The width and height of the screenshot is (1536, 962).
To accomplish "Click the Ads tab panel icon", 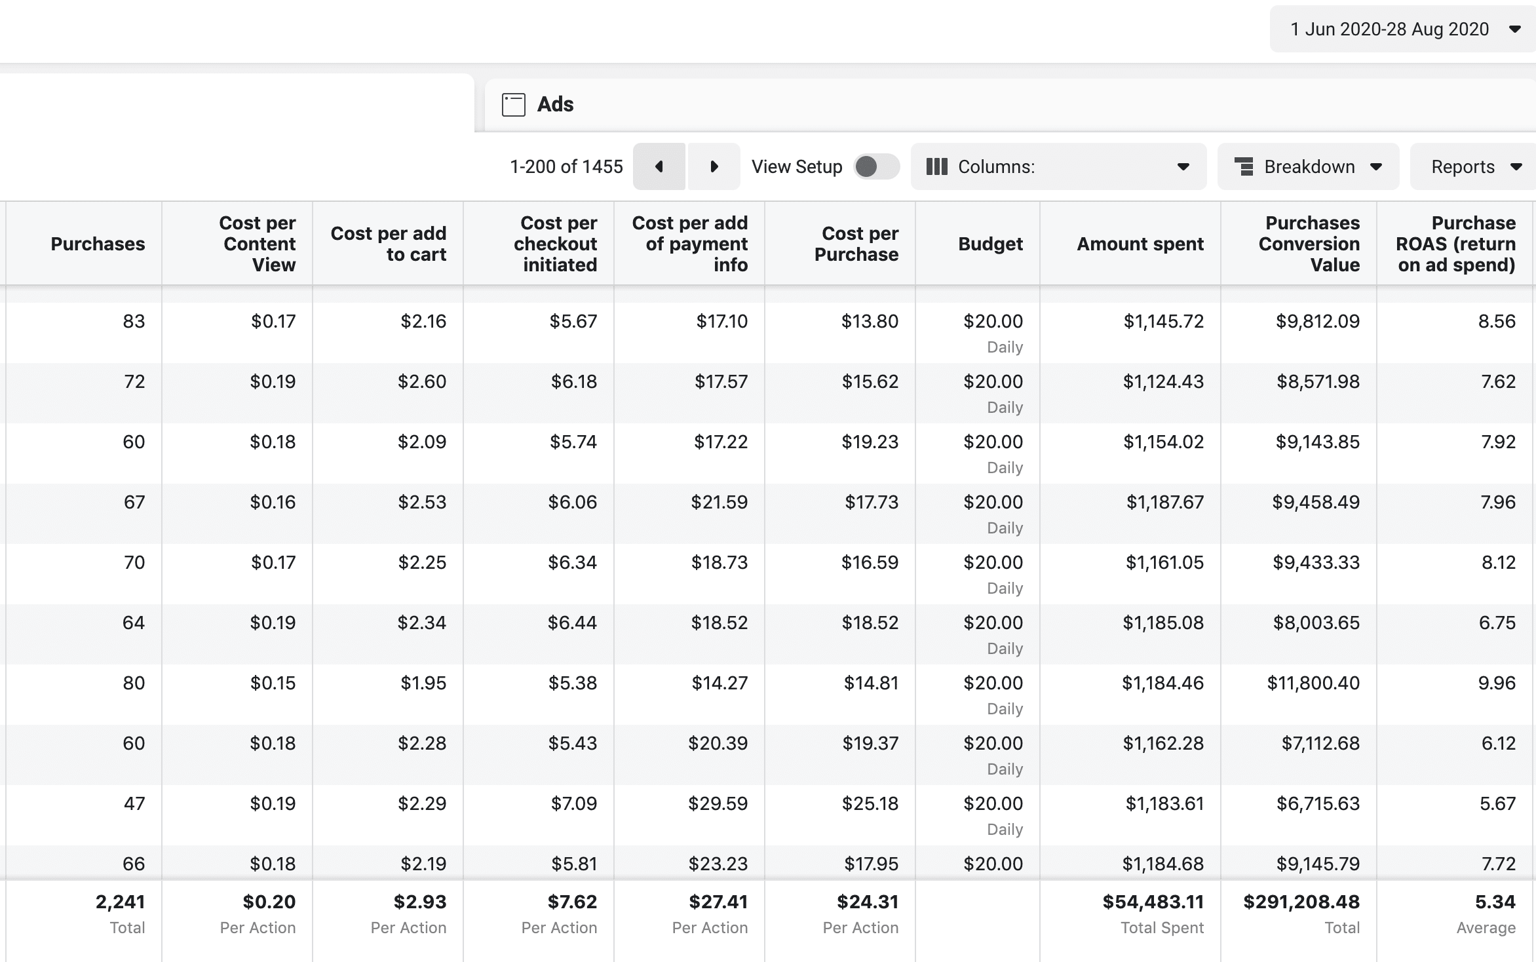I will coord(513,105).
